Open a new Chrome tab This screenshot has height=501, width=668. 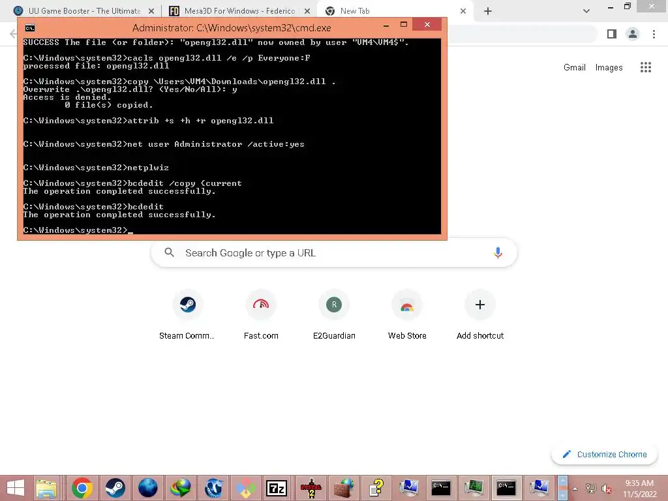tap(488, 11)
